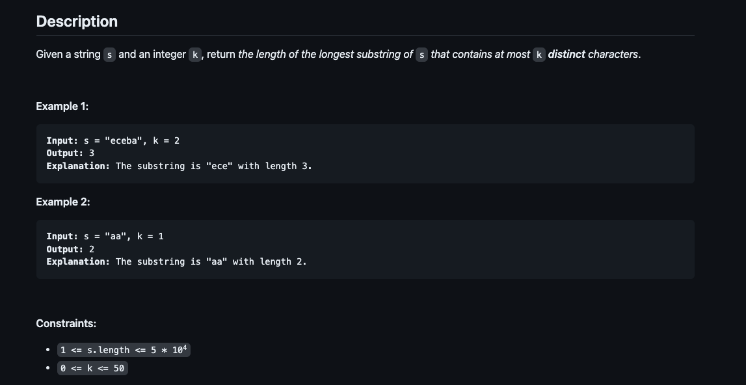
Task: Click the Example 1 Input line
Action: [x=113, y=140]
